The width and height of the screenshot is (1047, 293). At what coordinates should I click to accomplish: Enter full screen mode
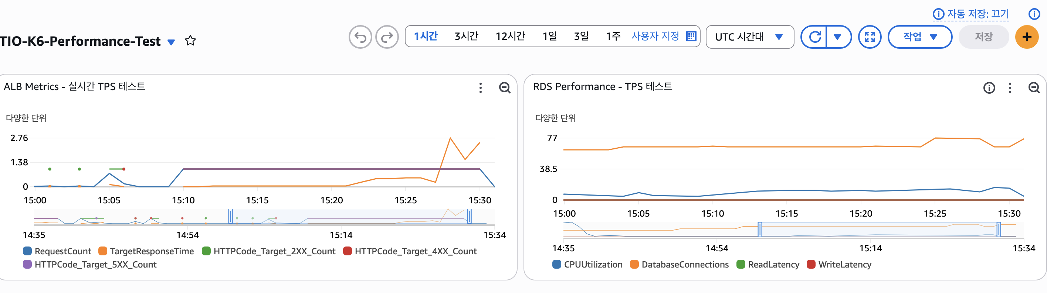(x=870, y=37)
